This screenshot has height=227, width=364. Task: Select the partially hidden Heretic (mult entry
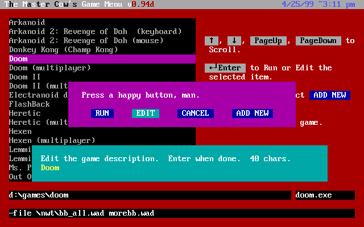click(39, 123)
